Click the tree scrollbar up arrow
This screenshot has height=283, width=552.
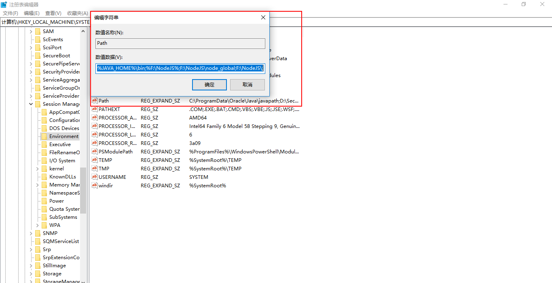(83, 31)
